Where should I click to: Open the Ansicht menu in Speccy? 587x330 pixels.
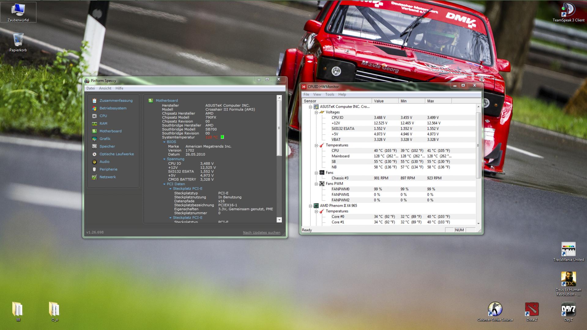(x=105, y=88)
